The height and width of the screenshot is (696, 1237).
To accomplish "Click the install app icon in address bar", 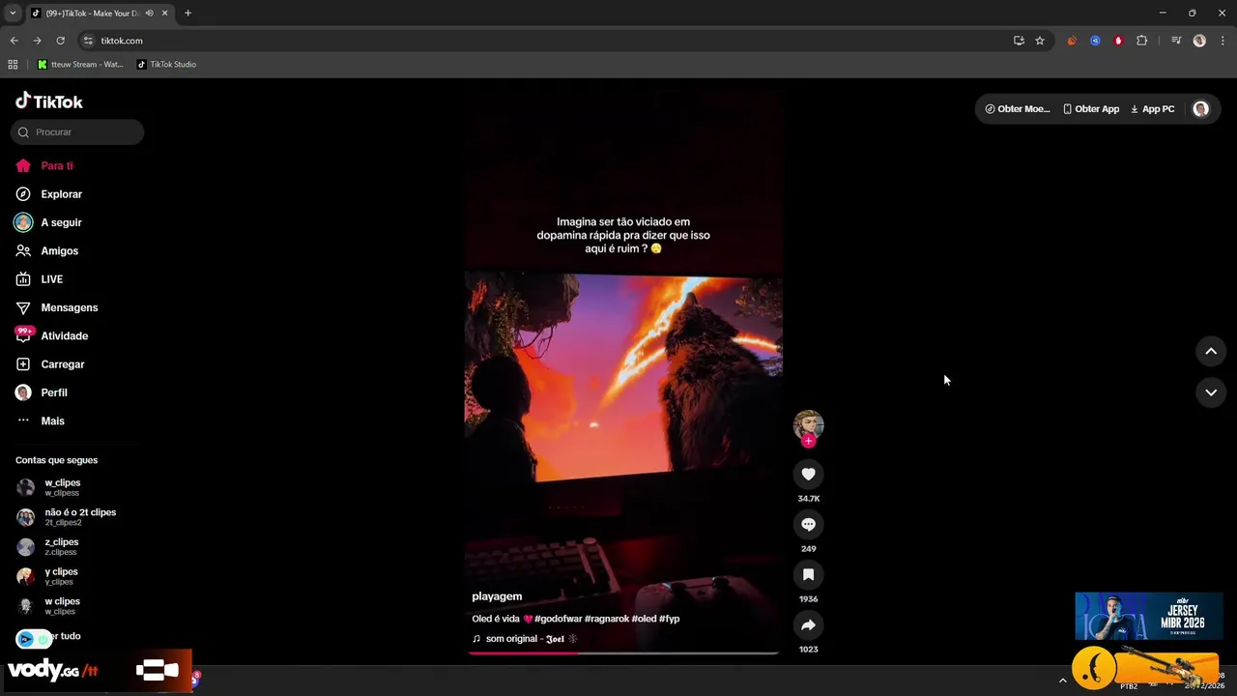I will (1019, 41).
